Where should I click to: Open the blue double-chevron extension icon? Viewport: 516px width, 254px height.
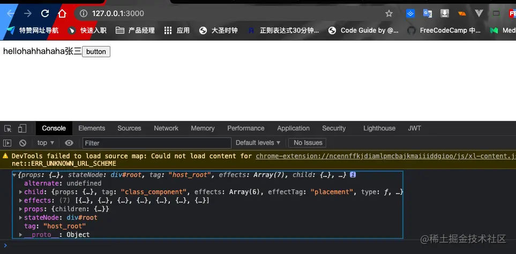click(x=410, y=13)
